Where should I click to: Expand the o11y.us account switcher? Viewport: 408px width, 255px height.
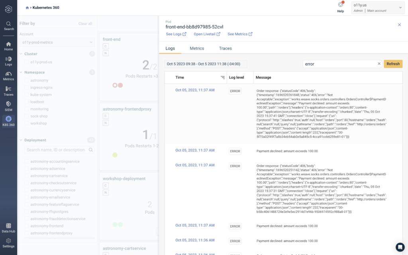click(x=377, y=8)
